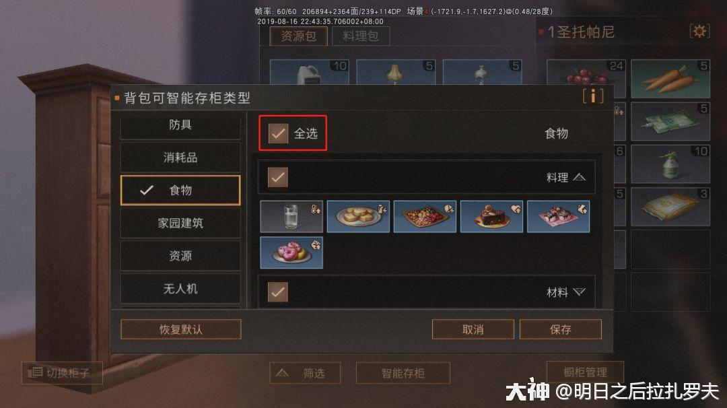Image resolution: width=727 pixels, height=408 pixels.
Task: Open the info icon in dialog header
Action: [x=593, y=96]
